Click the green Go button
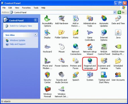This screenshot has height=104, width=128. [121, 12]
